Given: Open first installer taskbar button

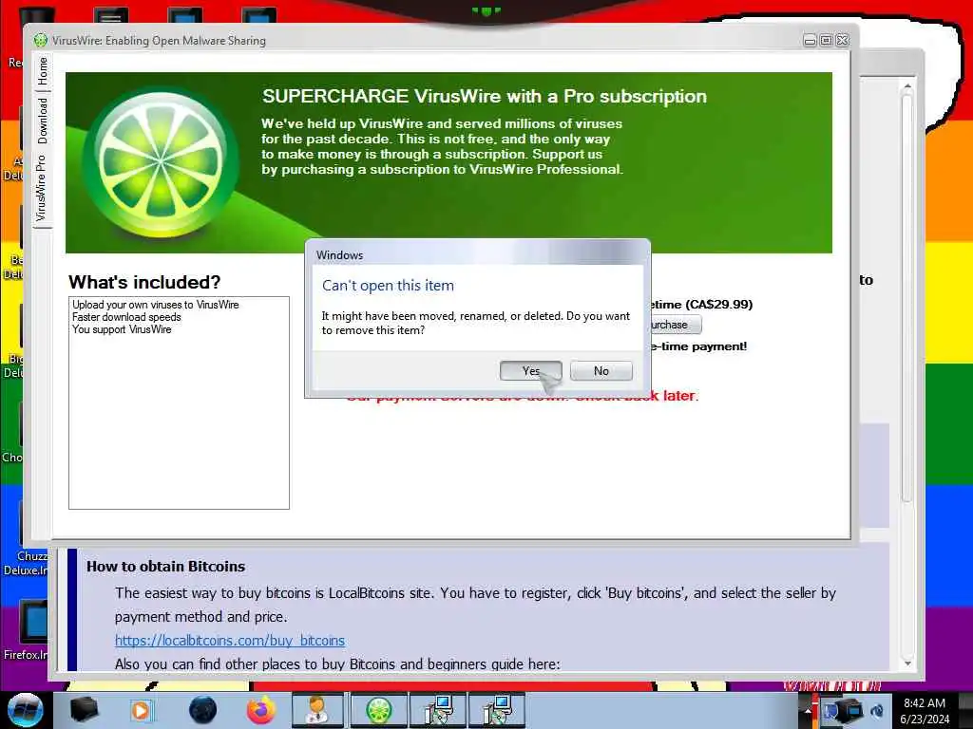Looking at the screenshot, I should coord(439,710).
